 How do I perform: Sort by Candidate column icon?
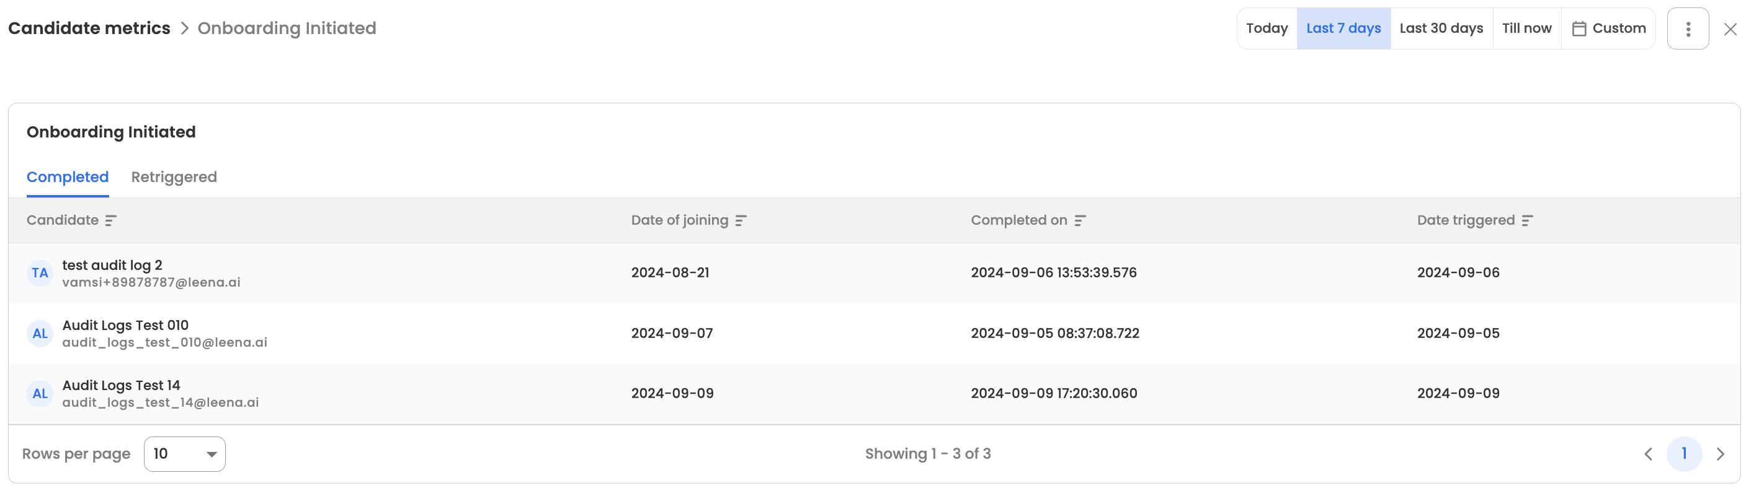(110, 221)
